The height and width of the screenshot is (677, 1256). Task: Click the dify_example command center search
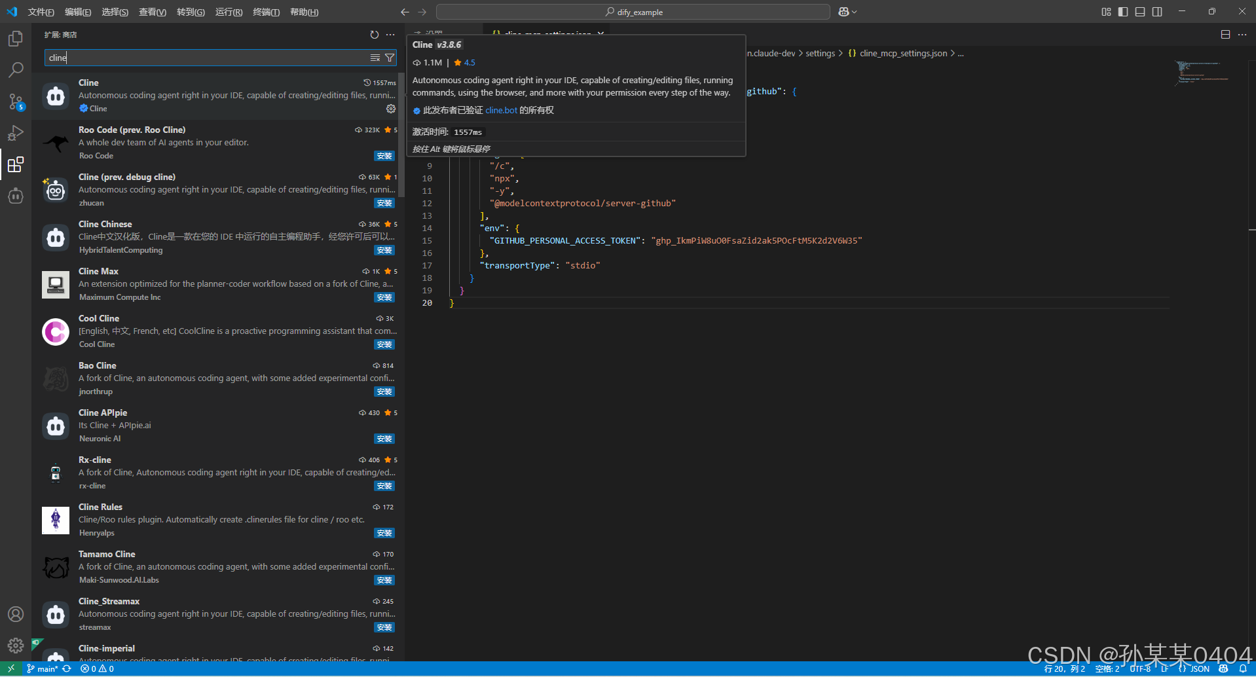[x=633, y=12]
